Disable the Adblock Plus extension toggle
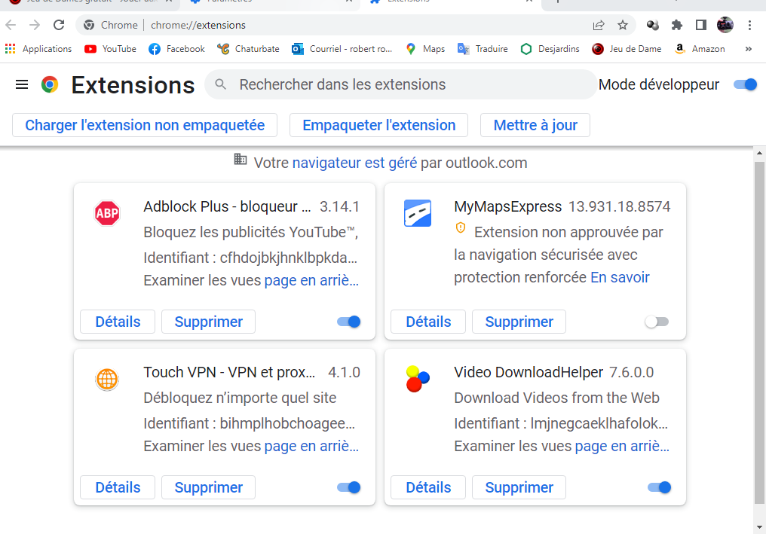This screenshot has height=534, width=766. pos(349,322)
